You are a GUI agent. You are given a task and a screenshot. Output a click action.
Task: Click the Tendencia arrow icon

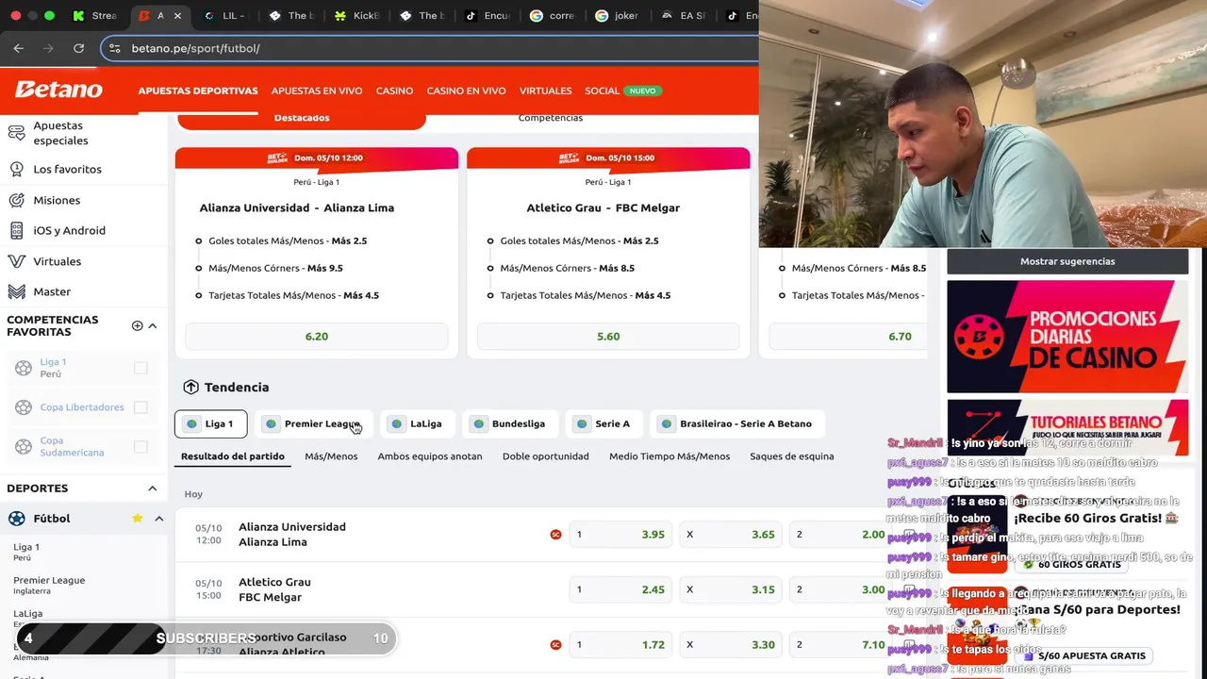pos(190,388)
